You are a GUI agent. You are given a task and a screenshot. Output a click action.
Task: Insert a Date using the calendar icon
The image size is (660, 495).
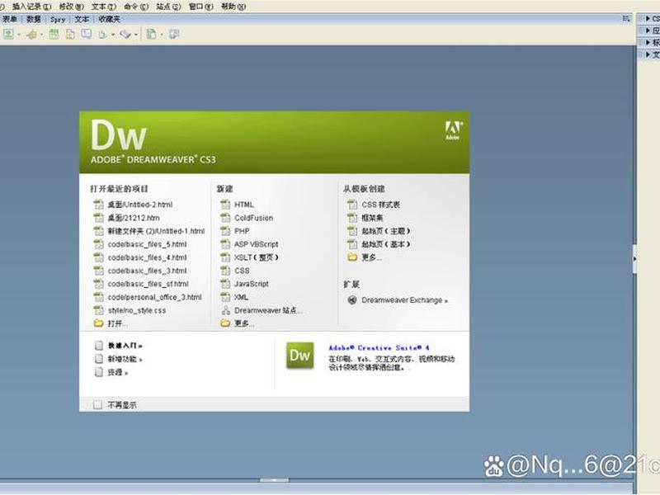click(54, 35)
